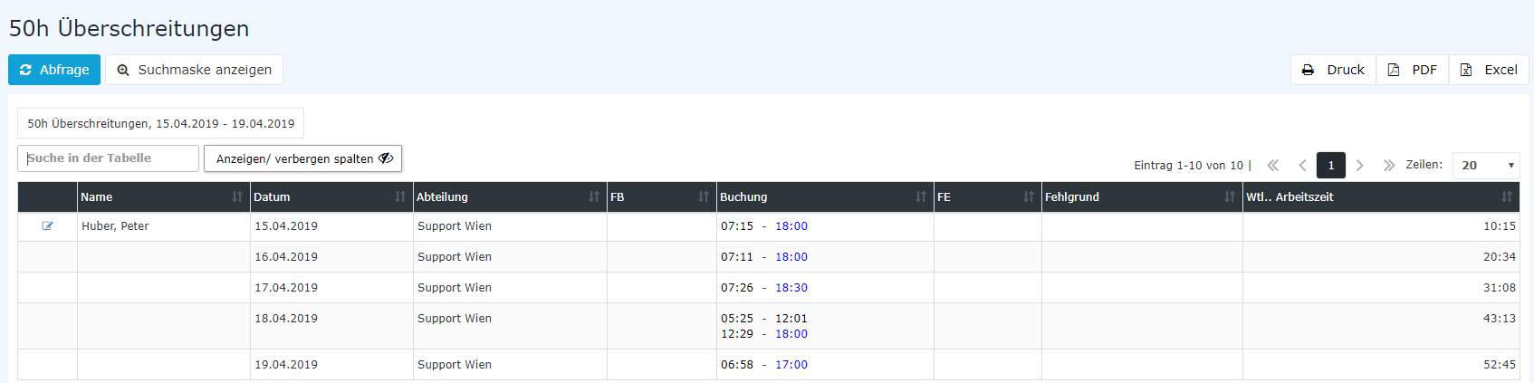1534x383 pixels.
Task: Sort the Buchung column using its sort arrows
Action: point(921,196)
